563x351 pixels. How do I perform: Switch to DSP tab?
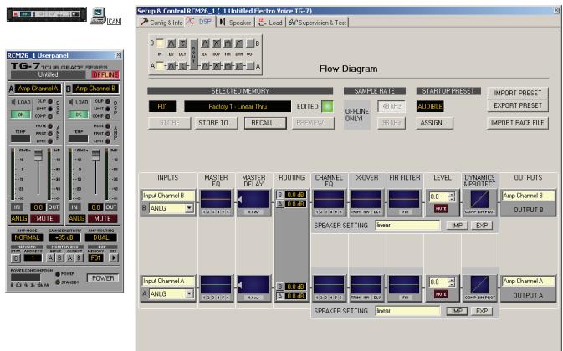click(x=200, y=22)
